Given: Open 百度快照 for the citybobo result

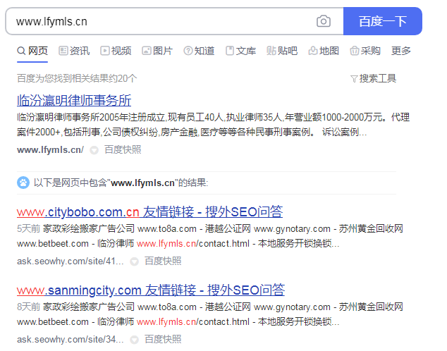Looking at the screenshot, I should tap(163, 261).
